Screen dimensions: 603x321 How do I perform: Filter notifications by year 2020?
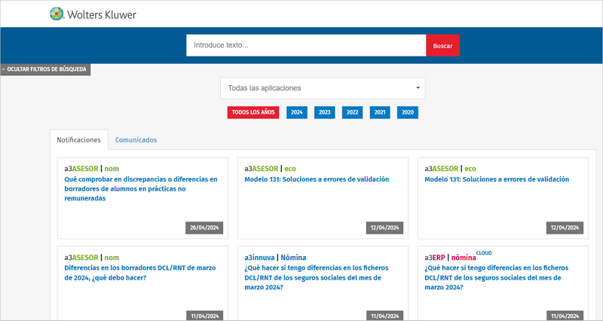pyautogui.click(x=408, y=112)
